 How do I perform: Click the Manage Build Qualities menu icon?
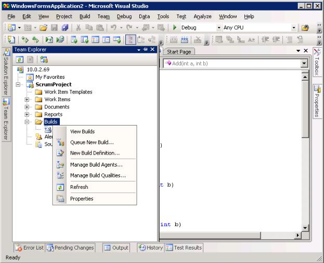coord(60,175)
